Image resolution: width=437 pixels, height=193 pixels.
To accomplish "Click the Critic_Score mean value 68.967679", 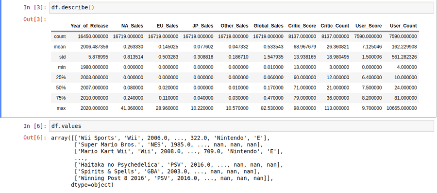I will pos(305,47).
